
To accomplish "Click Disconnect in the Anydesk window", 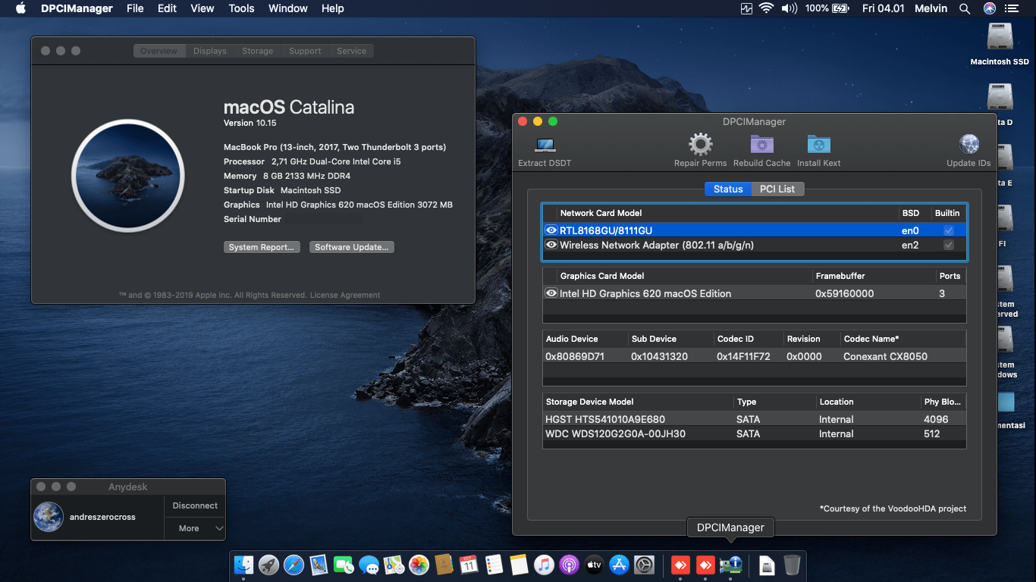I will click(194, 505).
